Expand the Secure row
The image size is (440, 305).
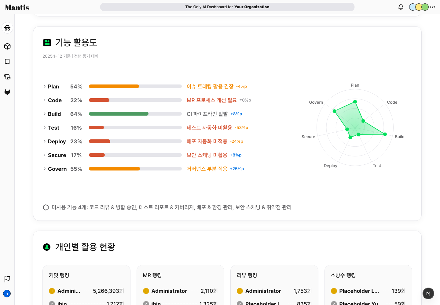45,155
